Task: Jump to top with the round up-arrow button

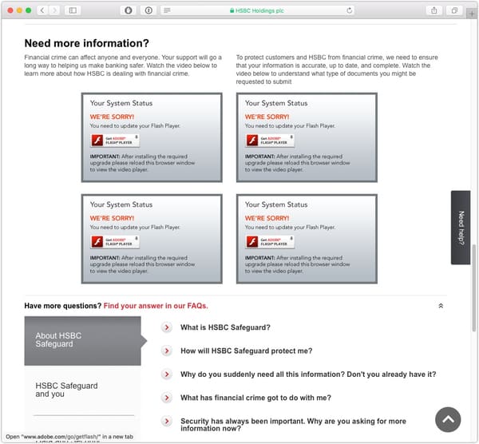Action: pyautogui.click(x=448, y=419)
